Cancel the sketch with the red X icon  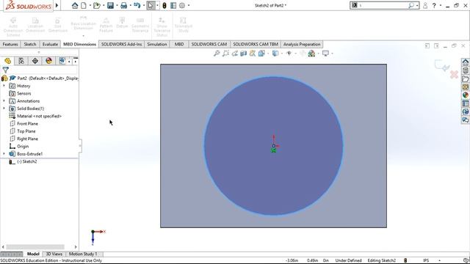point(454,75)
